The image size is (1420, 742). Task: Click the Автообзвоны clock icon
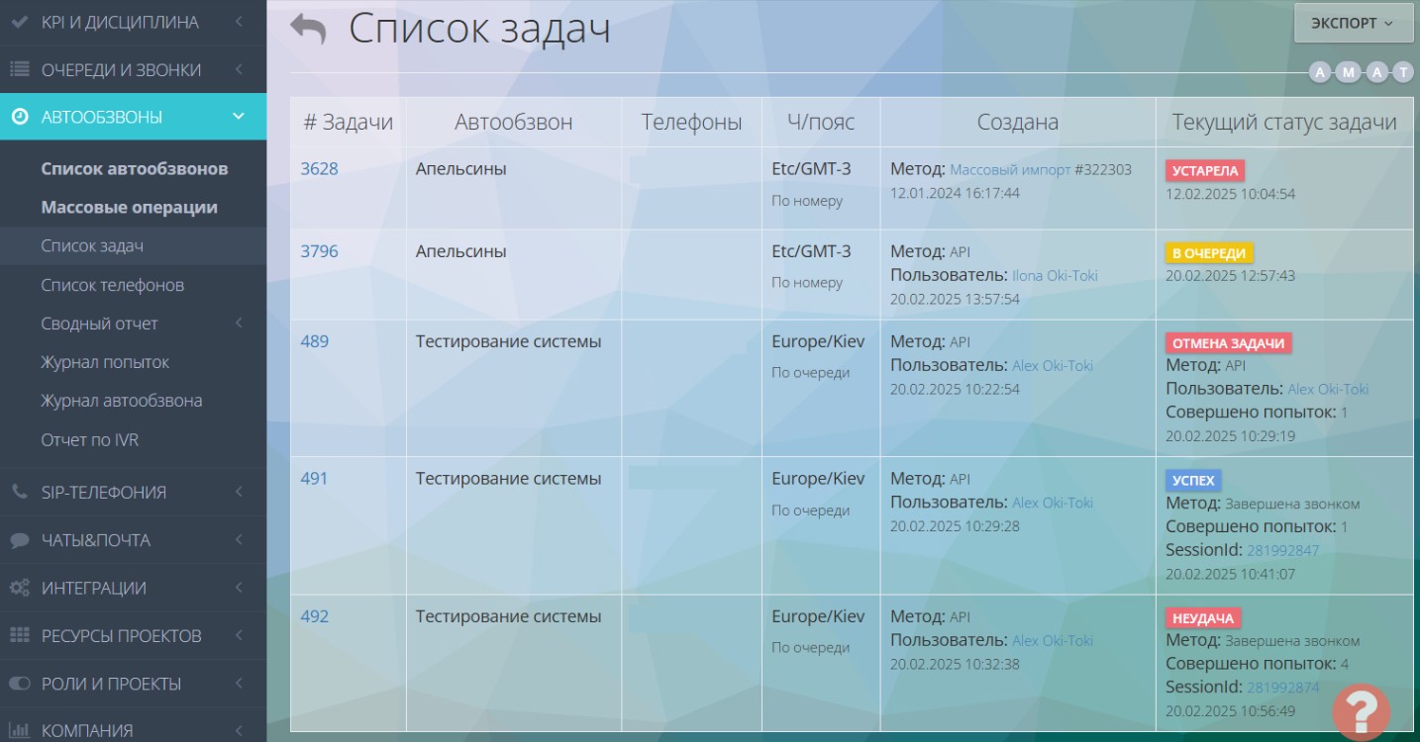[19, 117]
